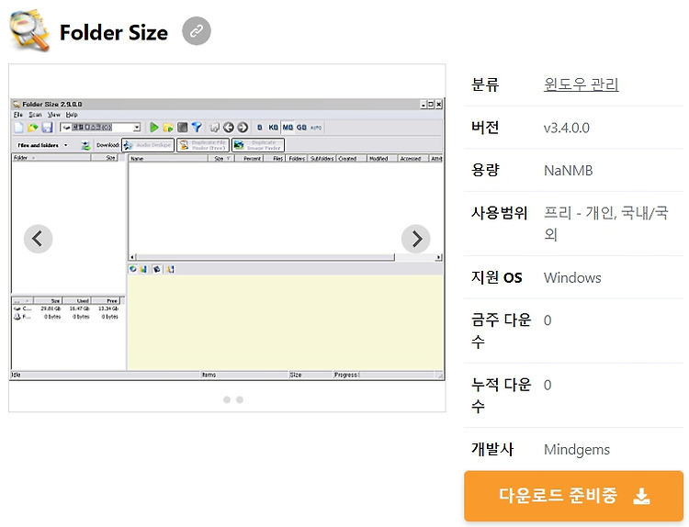Open the Help menu
The height and width of the screenshot is (527, 689).
[x=72, y=115]
